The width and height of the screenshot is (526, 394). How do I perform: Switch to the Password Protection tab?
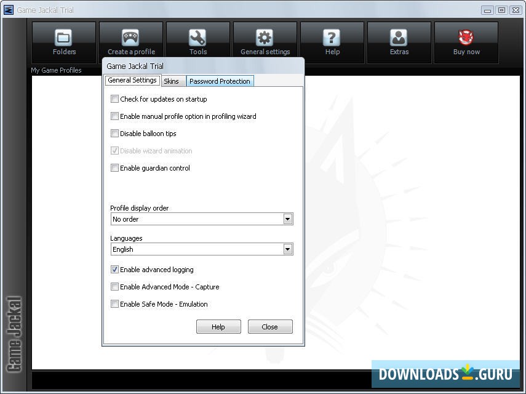click(x=220, y=81)
